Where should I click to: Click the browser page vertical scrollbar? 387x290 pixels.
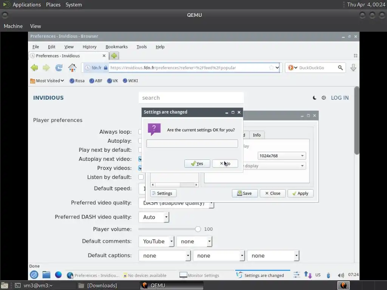[357, 120]
